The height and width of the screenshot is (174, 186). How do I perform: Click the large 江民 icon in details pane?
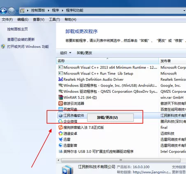(67, 169)
